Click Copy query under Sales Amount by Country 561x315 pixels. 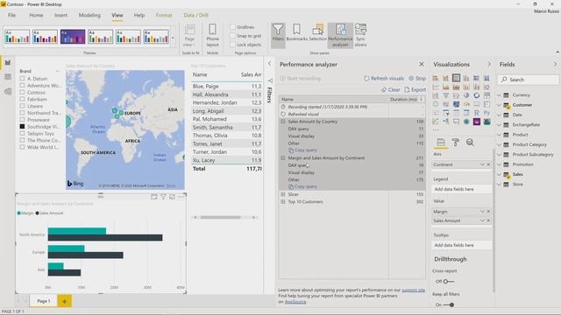click(302, 150)
